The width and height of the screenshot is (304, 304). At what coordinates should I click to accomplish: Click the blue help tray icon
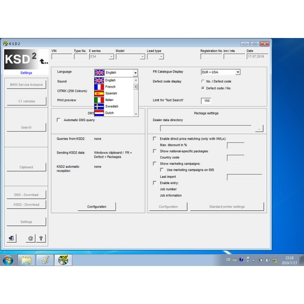coord(241,259)
